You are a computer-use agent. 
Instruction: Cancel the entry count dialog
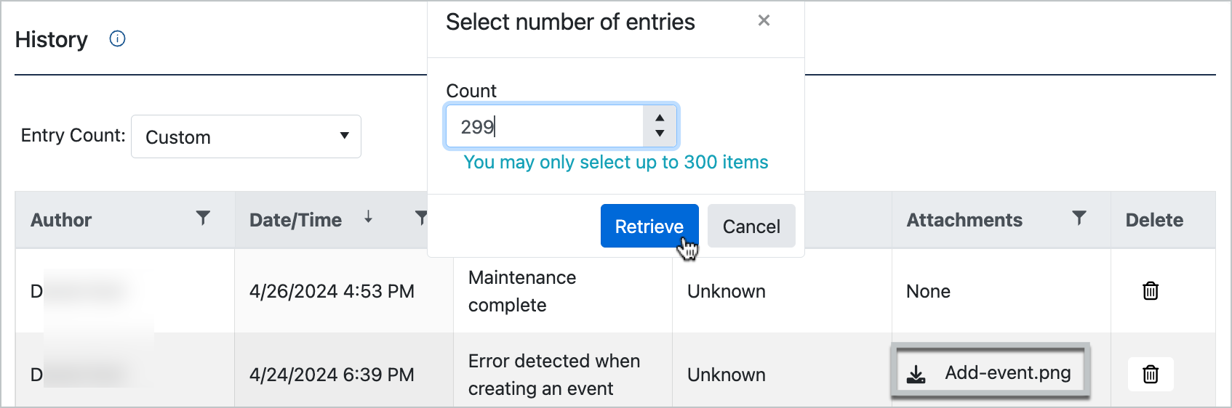(x=751, y=227)
